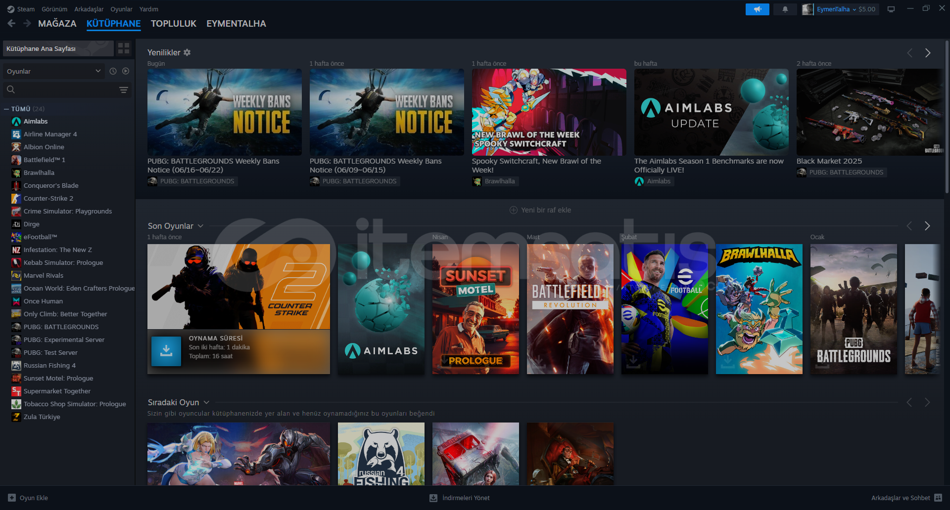Open the Görünüm menu

coord(54,9)
